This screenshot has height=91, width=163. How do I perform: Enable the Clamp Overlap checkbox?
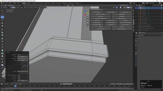click(x=28, y=64)
